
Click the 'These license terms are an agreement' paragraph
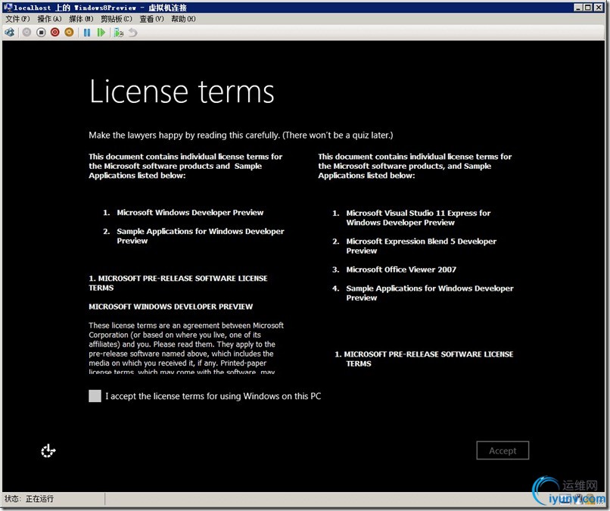(186, 347)
